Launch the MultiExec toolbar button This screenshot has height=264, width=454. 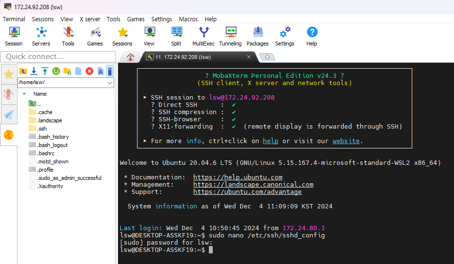pyautogui.click(x=203, y=36)
